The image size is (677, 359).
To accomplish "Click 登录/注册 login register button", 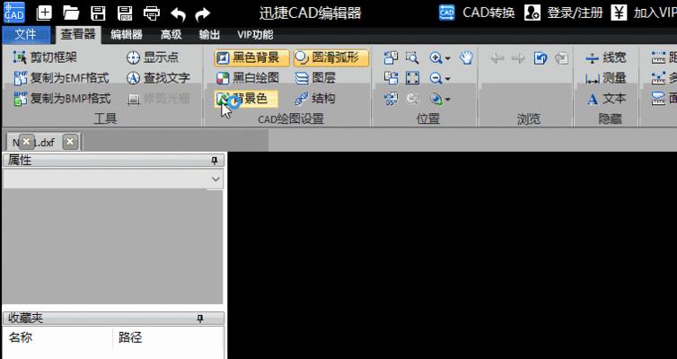I will 564,13.
